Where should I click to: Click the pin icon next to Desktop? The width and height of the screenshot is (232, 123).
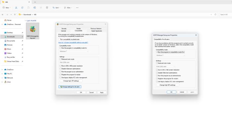[22, 32]
